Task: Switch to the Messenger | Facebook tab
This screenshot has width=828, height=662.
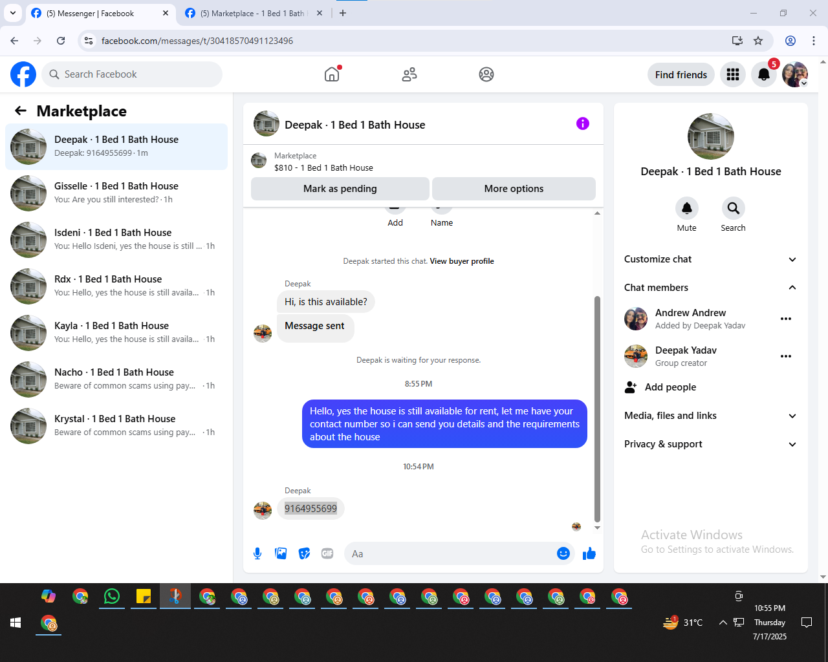Action: click(x=100, y=13)
